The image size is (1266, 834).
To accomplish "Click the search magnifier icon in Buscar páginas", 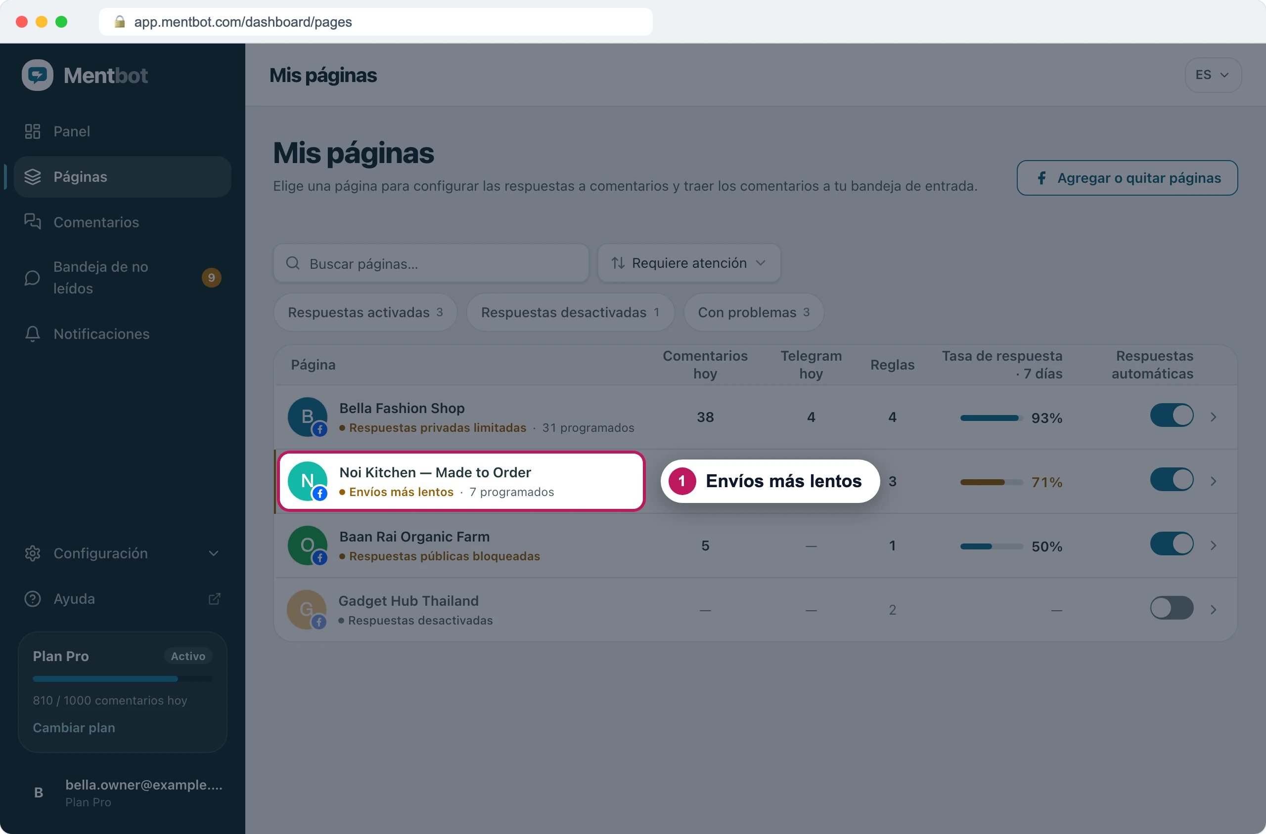I will (293, 263).
